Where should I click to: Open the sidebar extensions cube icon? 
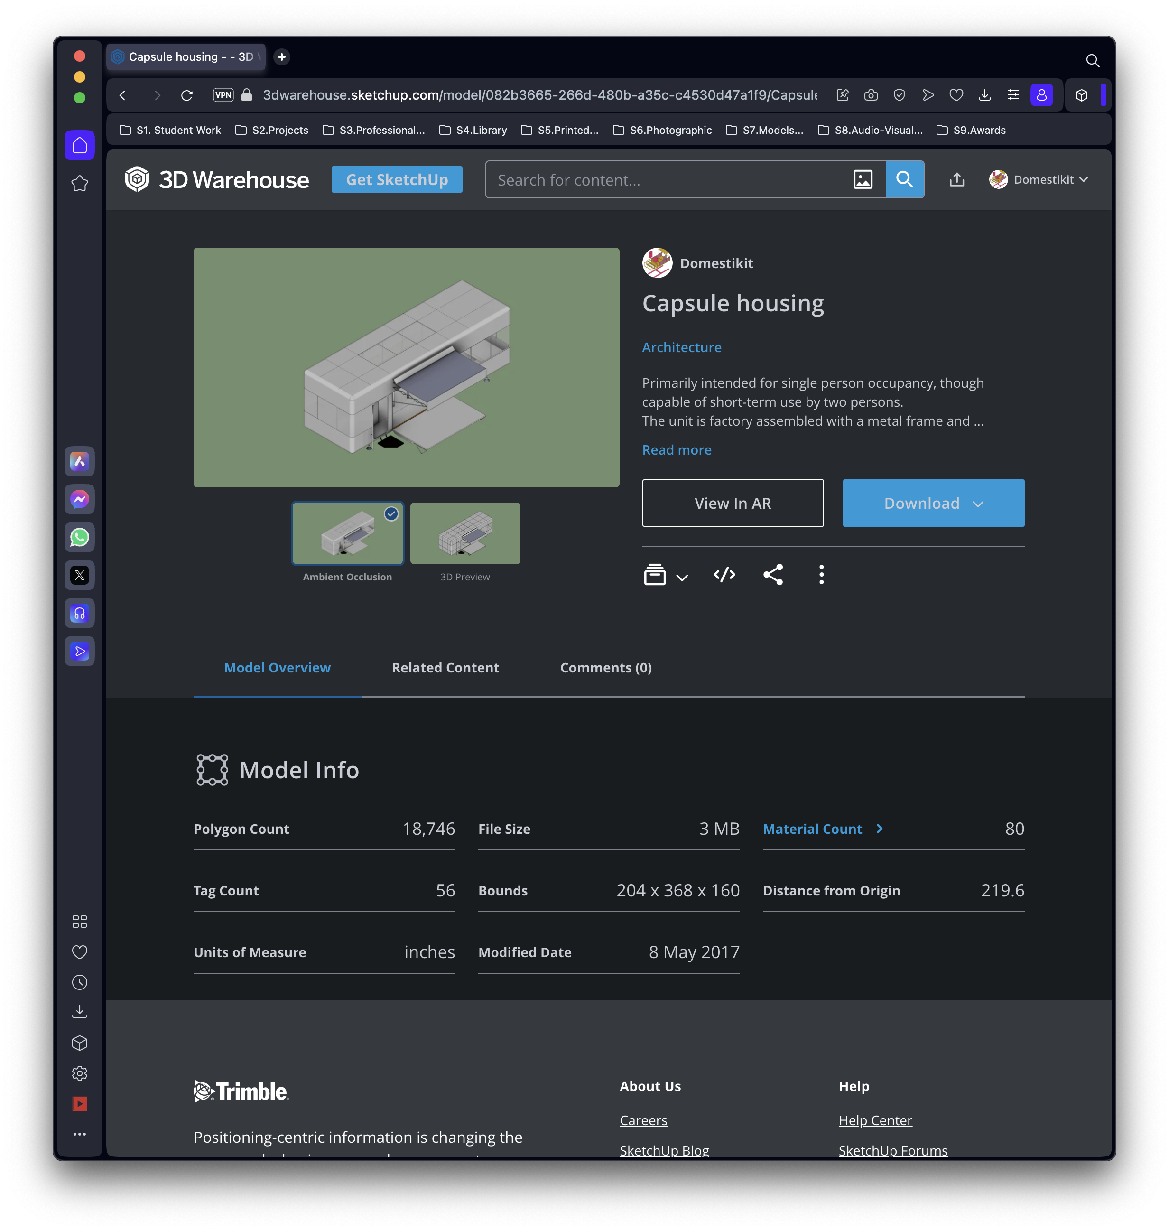click(80, 1043)
